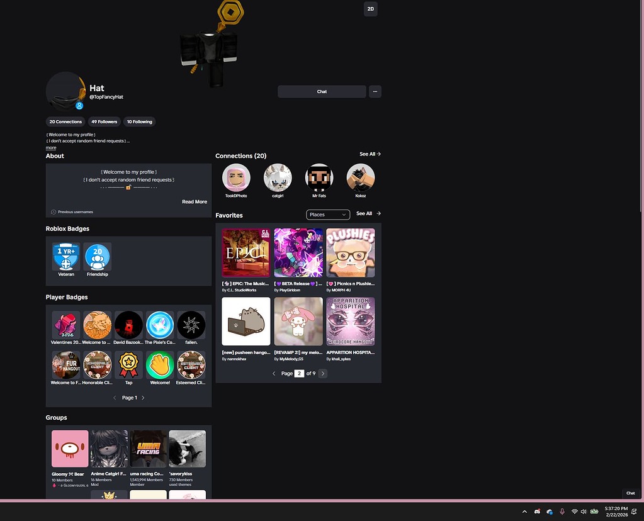
Task: Go to previous Player Badges page
Action: [x=115, y=398]
